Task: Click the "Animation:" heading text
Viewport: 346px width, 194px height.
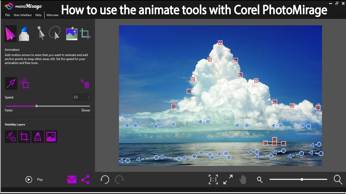Action: point(12,50)
